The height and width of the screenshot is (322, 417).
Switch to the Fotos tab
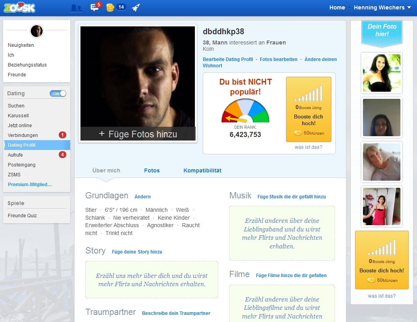[x=152, y=170]
